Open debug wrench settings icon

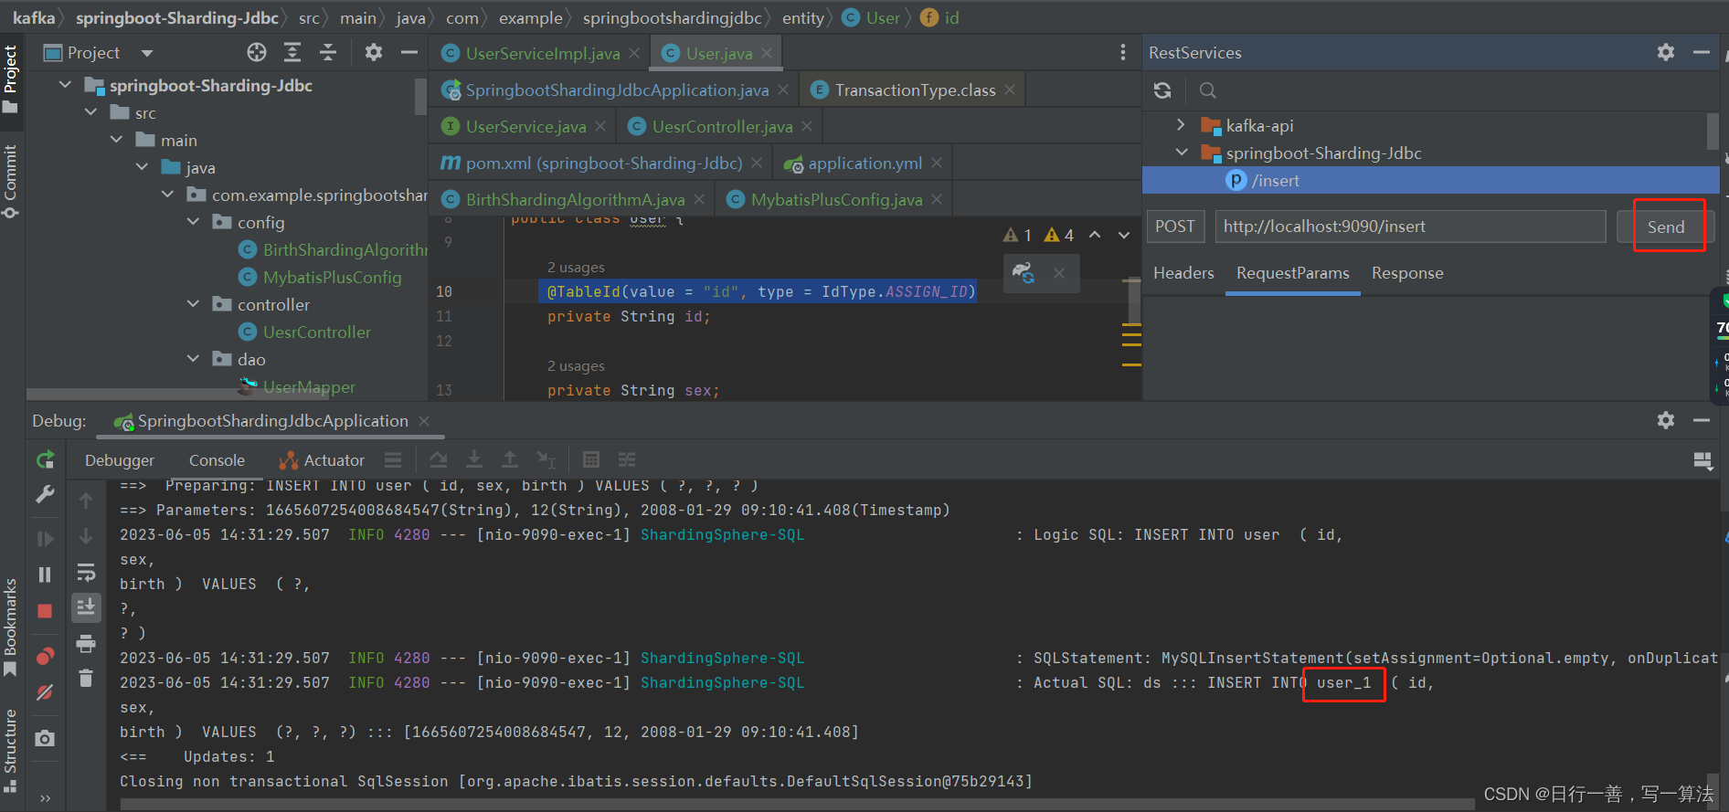(45, 494)
